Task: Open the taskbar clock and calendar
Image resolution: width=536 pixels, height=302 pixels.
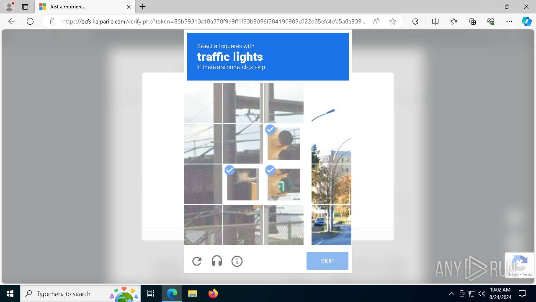Action: pos(500,294)
